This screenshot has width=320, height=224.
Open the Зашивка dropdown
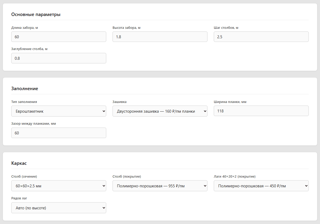160,111
